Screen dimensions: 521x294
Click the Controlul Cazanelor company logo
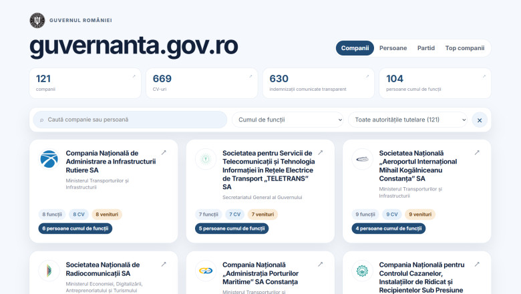[362, 271]
